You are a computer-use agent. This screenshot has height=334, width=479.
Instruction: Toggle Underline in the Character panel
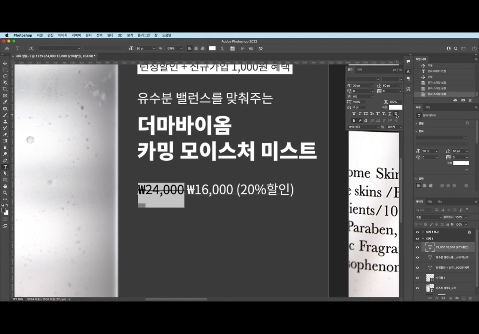click(390, 114)
